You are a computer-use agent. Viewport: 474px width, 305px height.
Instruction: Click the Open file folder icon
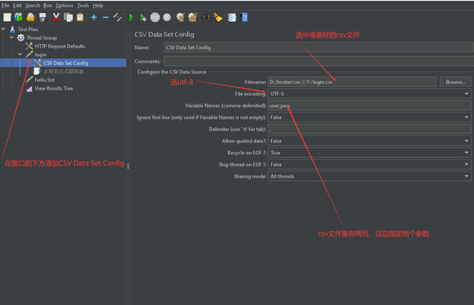[31, 17]
